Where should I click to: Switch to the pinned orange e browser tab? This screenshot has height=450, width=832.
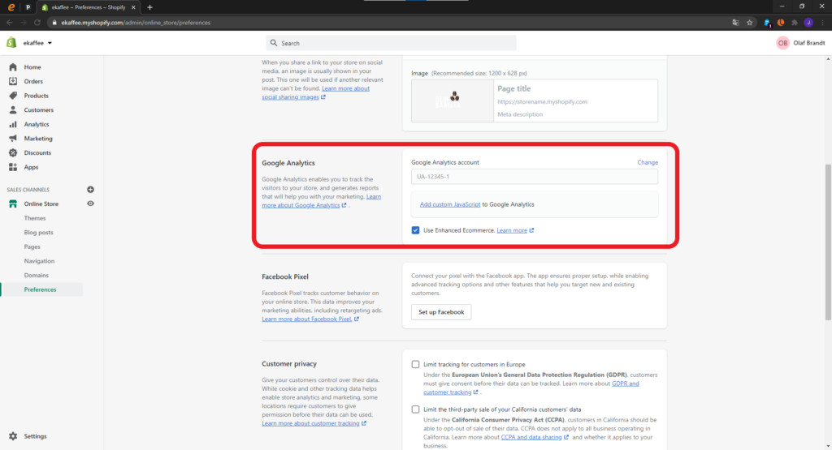coord(11,7)
